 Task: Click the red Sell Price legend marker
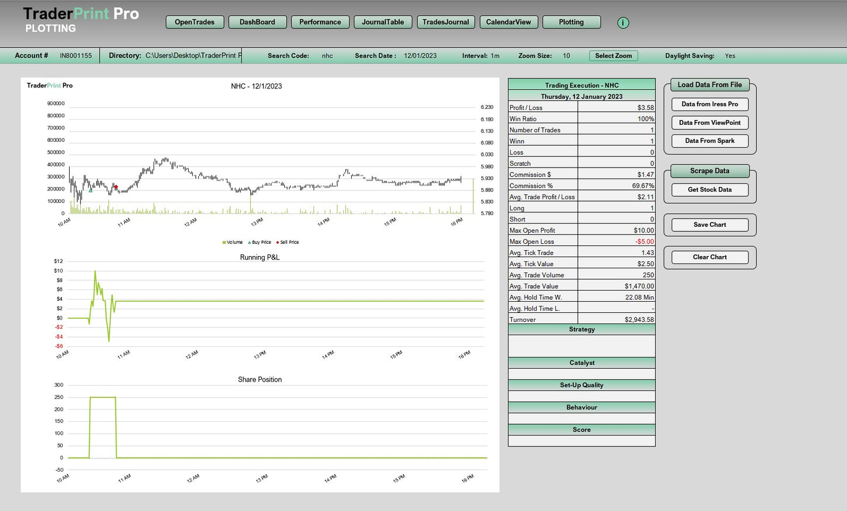coord(277,243)
